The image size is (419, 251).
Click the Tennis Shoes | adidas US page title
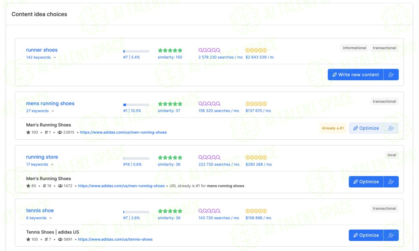pyautogui.click(x=53, y=232)
